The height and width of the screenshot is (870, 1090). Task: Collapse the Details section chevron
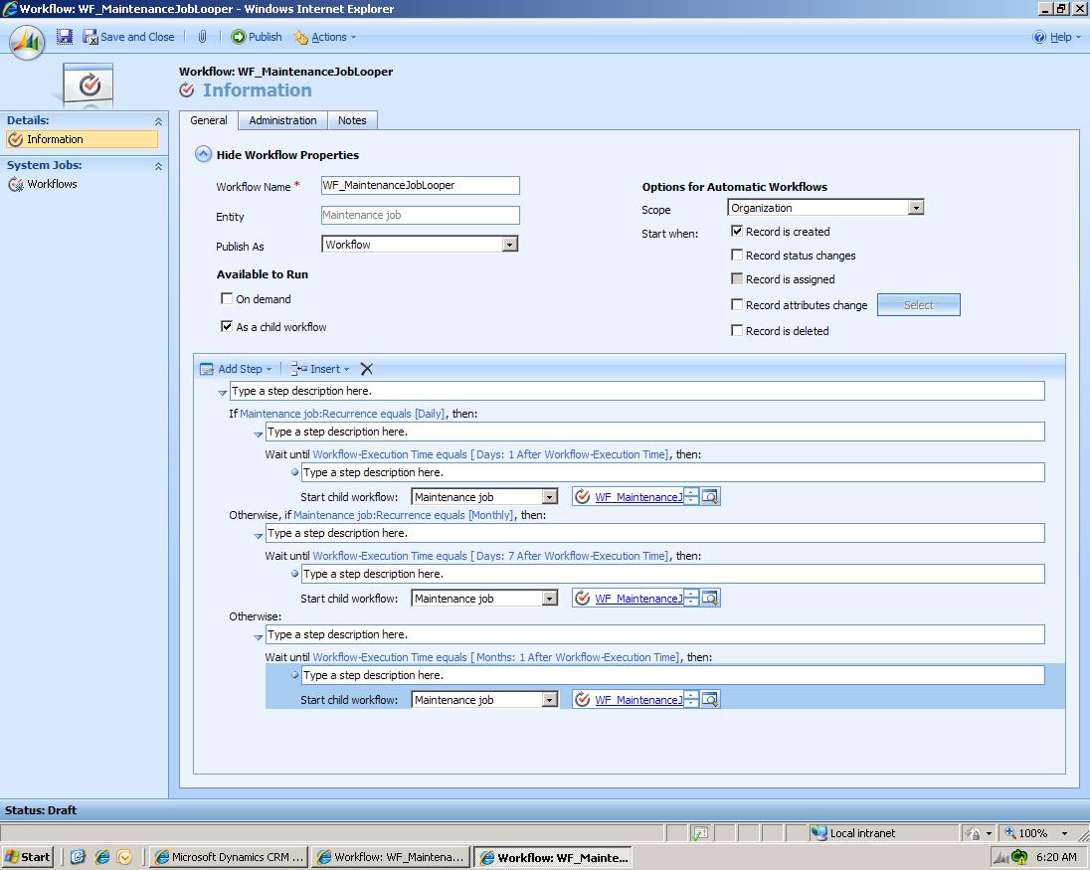pyautogui.click(x=158, y=121)
